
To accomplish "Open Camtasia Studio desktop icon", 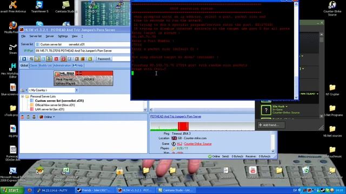I will click(66, 6).
